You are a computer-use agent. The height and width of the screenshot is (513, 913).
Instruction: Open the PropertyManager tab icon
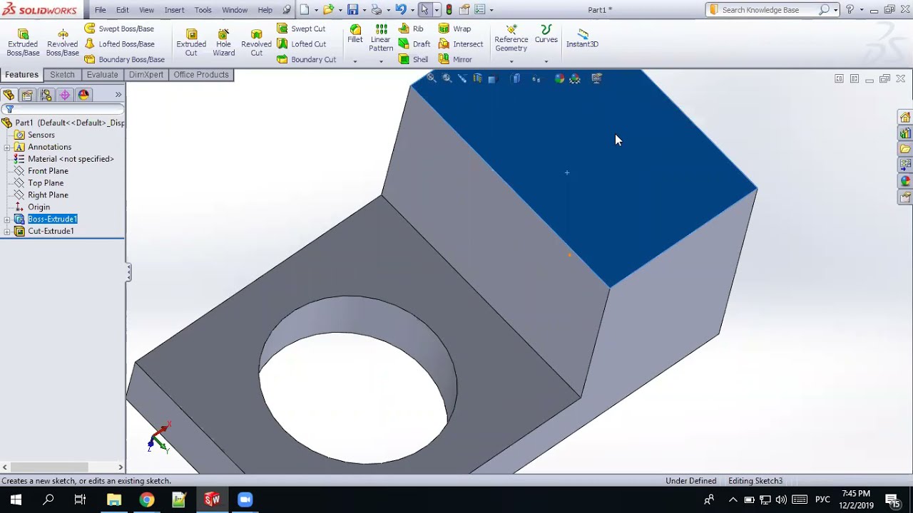tap(27, 95)
